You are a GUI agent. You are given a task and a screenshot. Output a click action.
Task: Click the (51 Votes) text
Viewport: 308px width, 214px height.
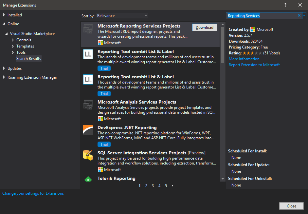click(x=271, y=53)
